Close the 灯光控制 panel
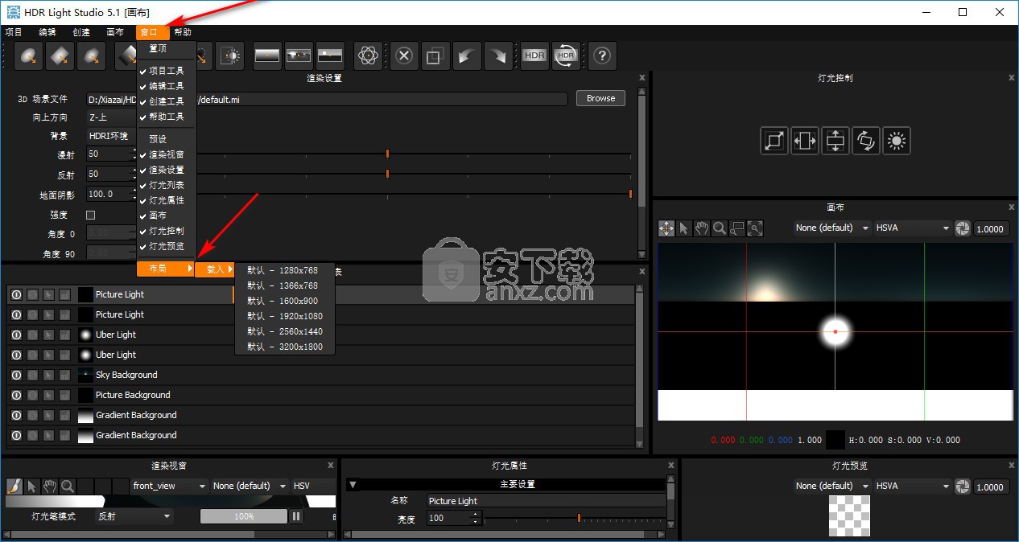This screenshot has width=1019, height=542. [x=1013, y=77]
